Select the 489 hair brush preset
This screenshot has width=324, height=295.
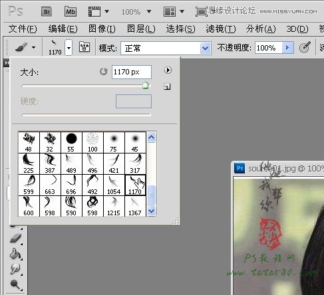(x=71, y=163)
